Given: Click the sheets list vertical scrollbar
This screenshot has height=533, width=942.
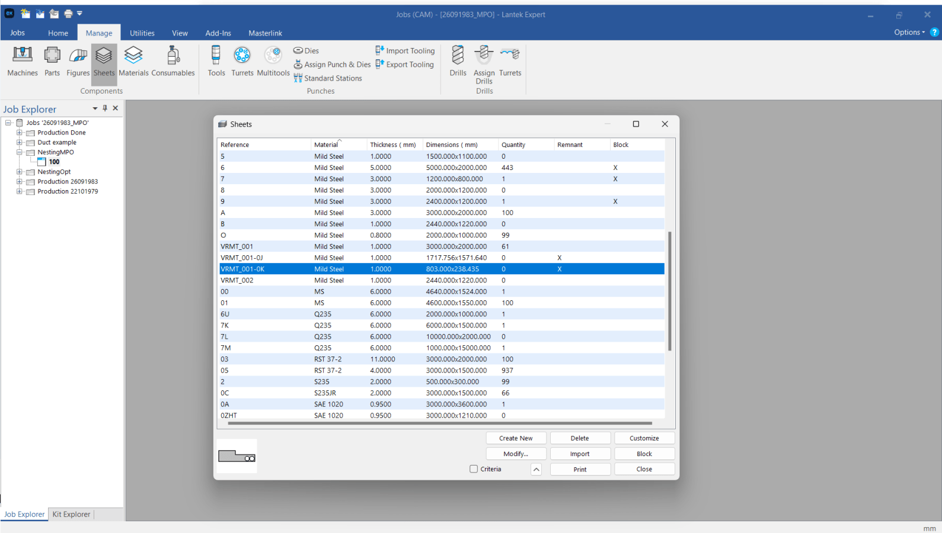Looking at the screenshot, I should (x=670, y=290).
